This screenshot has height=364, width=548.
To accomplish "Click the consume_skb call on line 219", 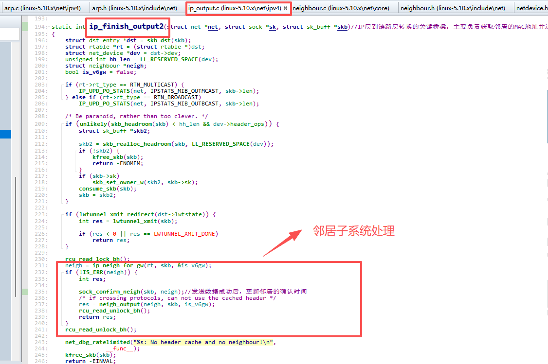I will tap(97, 189).
